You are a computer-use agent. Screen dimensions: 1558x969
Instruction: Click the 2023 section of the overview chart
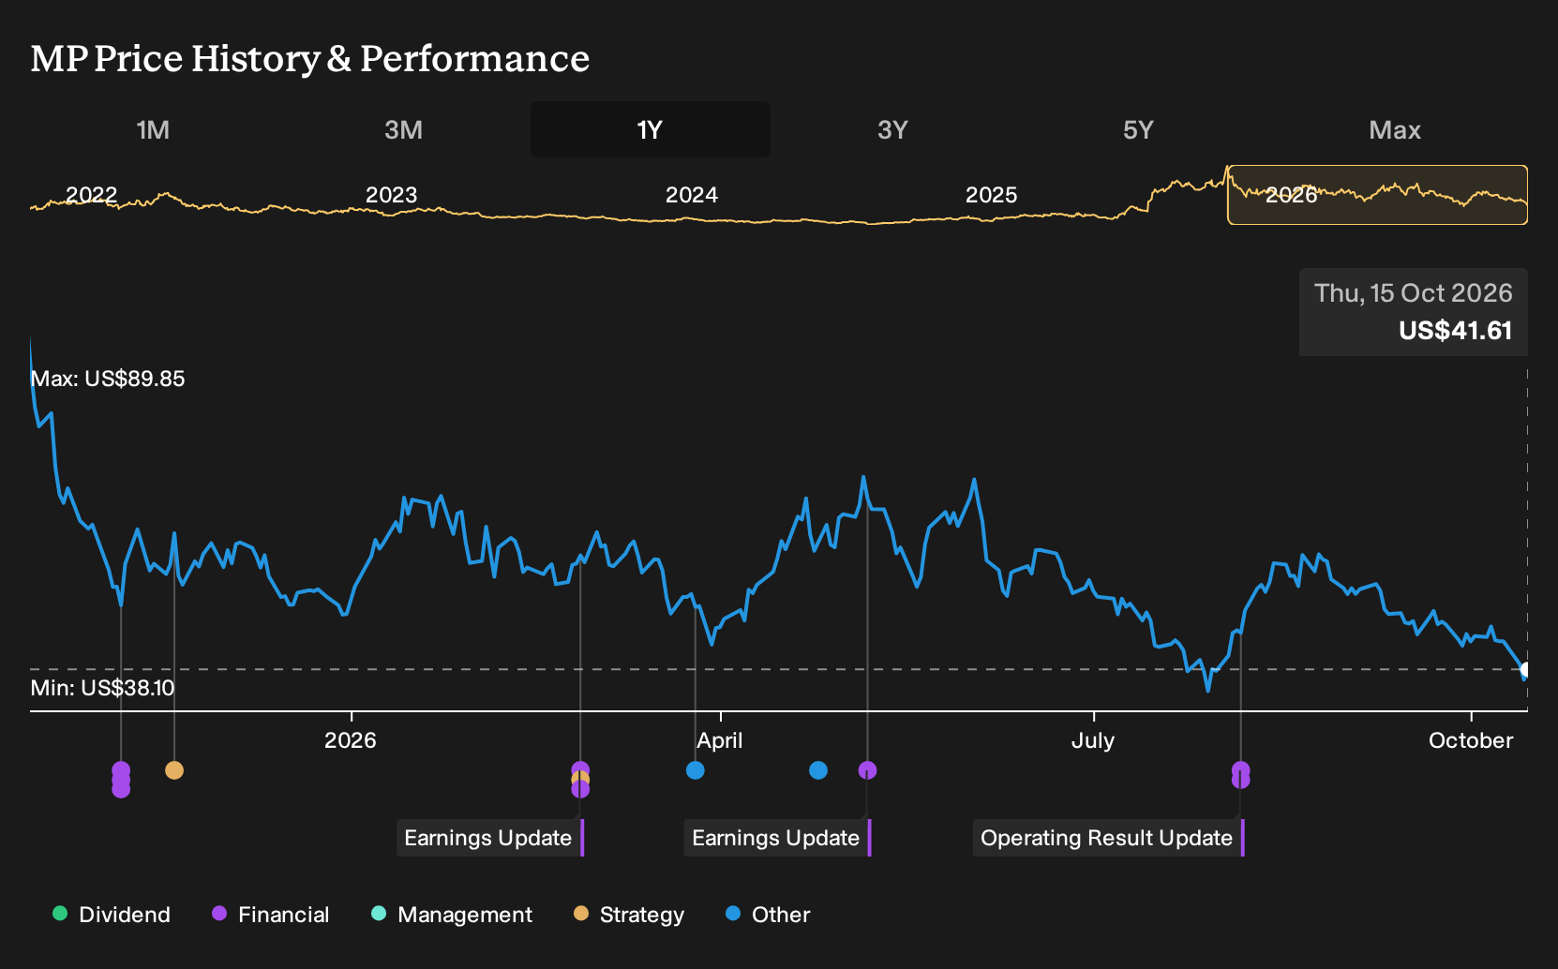[x=391, y=195]
